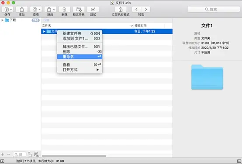Choose 查看 from the context menu

tap(80, 65)
